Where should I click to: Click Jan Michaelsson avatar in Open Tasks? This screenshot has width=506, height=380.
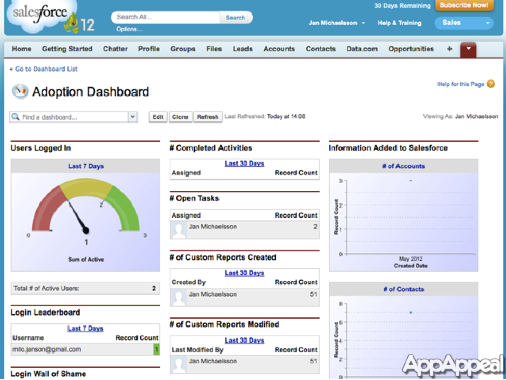point(179,230)
